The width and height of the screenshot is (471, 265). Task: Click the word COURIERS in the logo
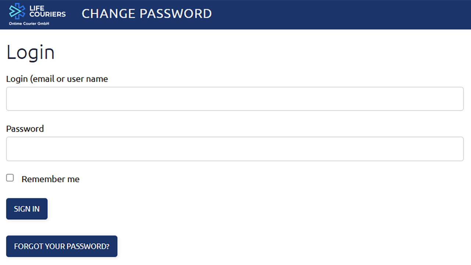47,14
